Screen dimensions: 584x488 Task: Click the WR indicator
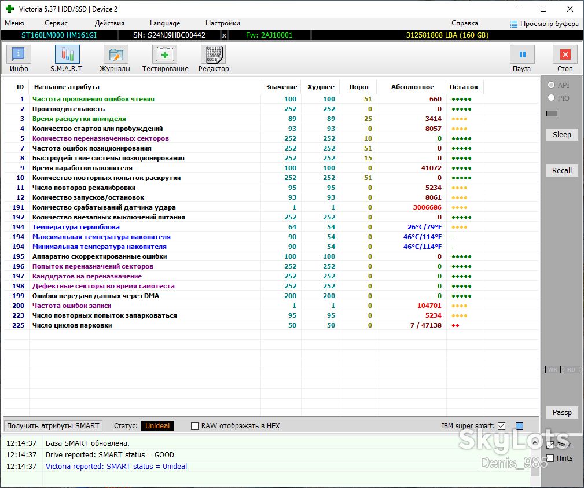tap(553, 369)
